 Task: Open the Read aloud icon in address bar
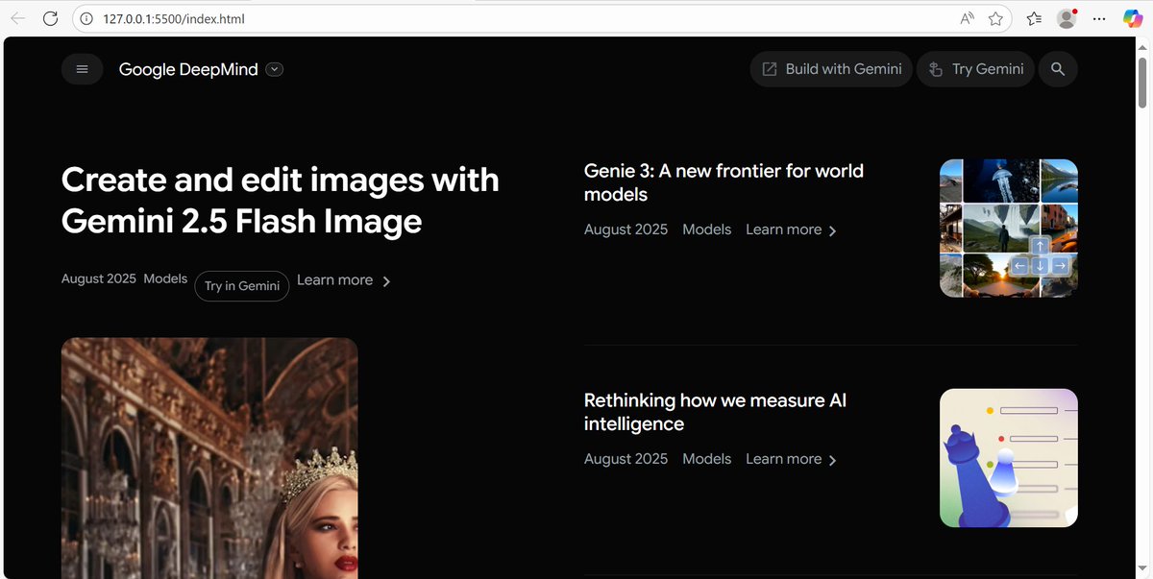pyautogui.click(x=968, y=18)
